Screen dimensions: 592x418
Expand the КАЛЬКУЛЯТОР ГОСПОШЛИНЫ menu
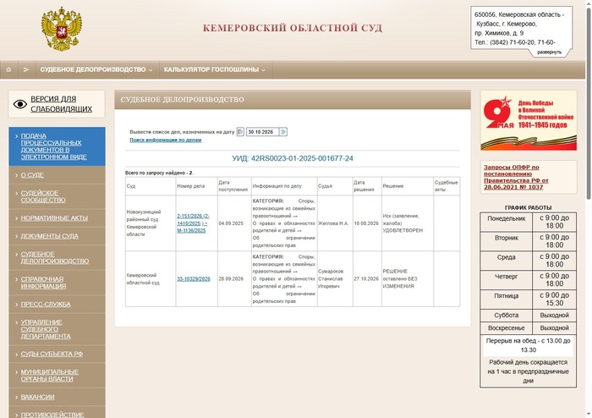215,70
